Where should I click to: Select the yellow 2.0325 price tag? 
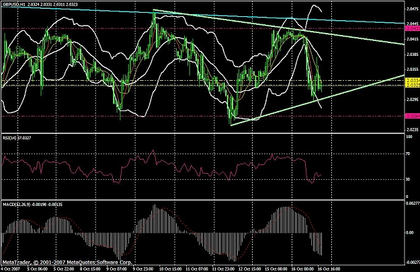(x=413, y=85)
